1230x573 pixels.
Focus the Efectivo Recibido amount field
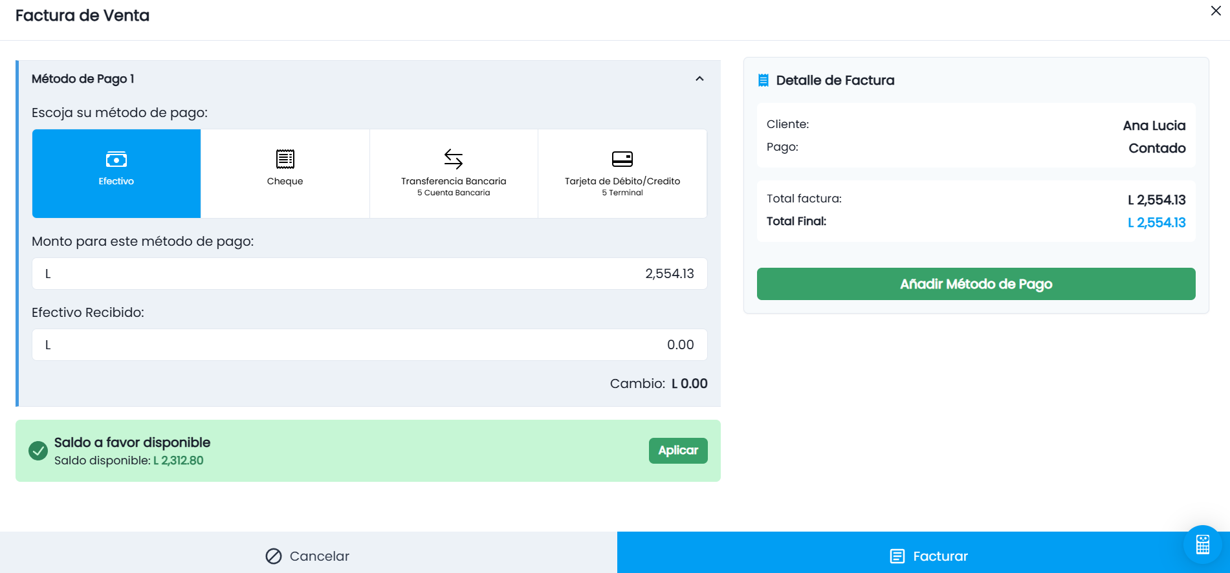tap(369, 345)
